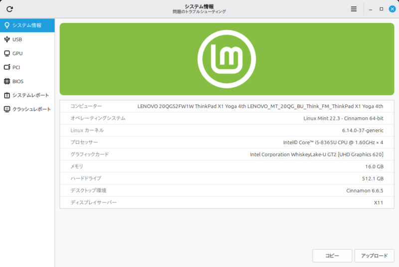The image size is (399, 267).
Task: Select the コンピューター information row
Action: [227, 106]
